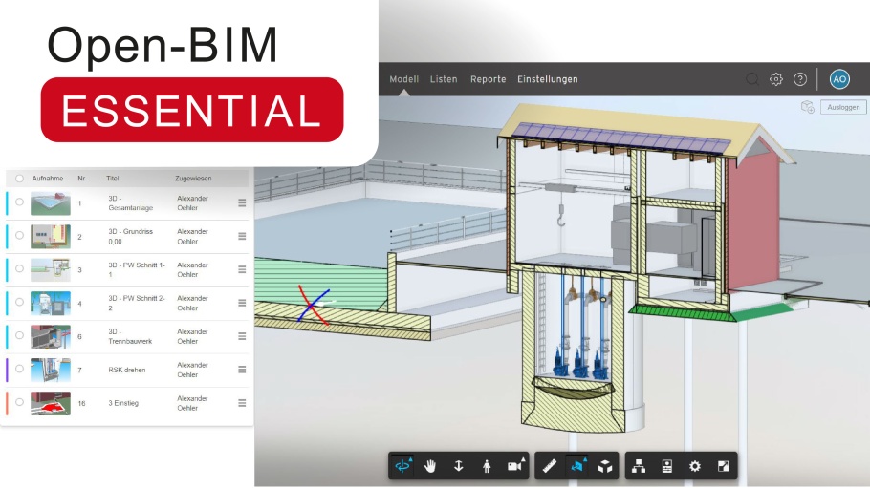Open thumbnail of 3D - Gesamtanlage
Screen dimensions: 870x488
tap(51, 203)
